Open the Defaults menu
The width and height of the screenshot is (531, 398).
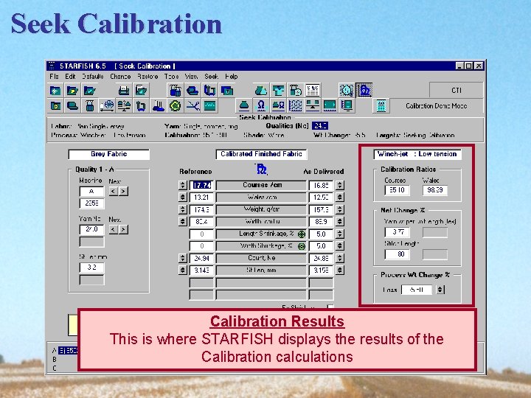click(93, 77)
